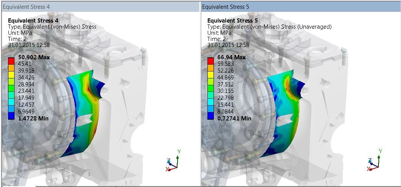The image size is (401, 187).
Task: Click the dark blue swatch beside 0.72741 Min
Action: [x=211, y=117]
